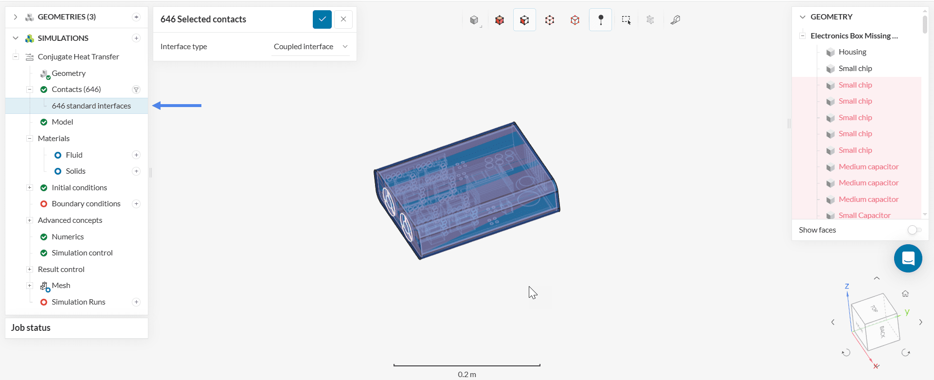This screenshot has height=380, width=934.
Task: Toggle the Show faces switch
Action: tap(914, 230)
